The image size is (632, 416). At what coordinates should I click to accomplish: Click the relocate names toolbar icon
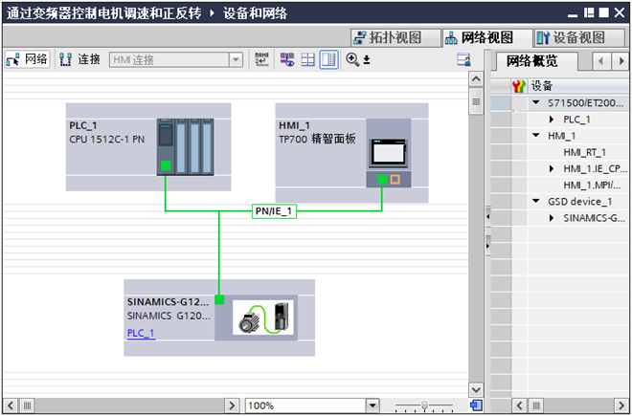pyautogui.click(x=262, y=59)
